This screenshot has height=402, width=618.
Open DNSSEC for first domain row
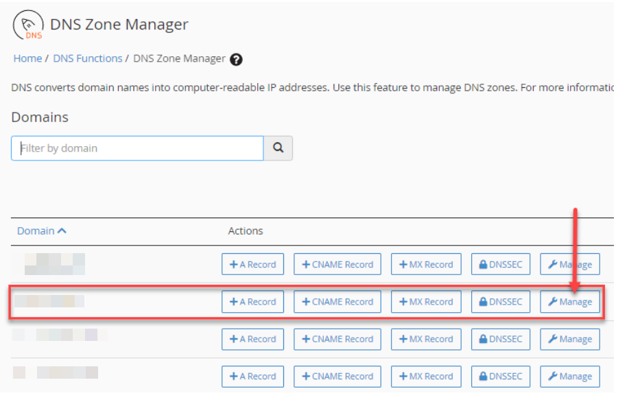coord(501,264)
